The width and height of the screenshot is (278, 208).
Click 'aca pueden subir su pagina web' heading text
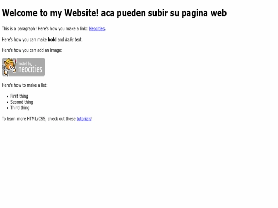[164, 13]
